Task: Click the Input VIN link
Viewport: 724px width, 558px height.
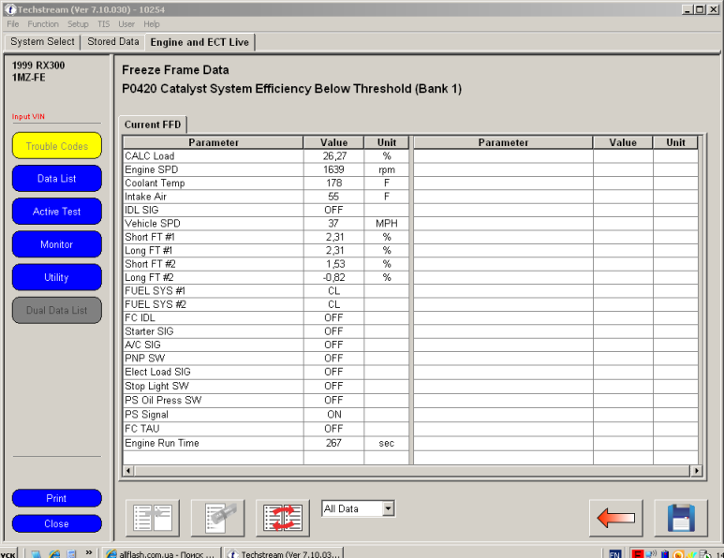Action: [28, 117]
